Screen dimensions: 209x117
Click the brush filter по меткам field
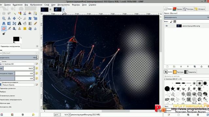pos(186,76)
